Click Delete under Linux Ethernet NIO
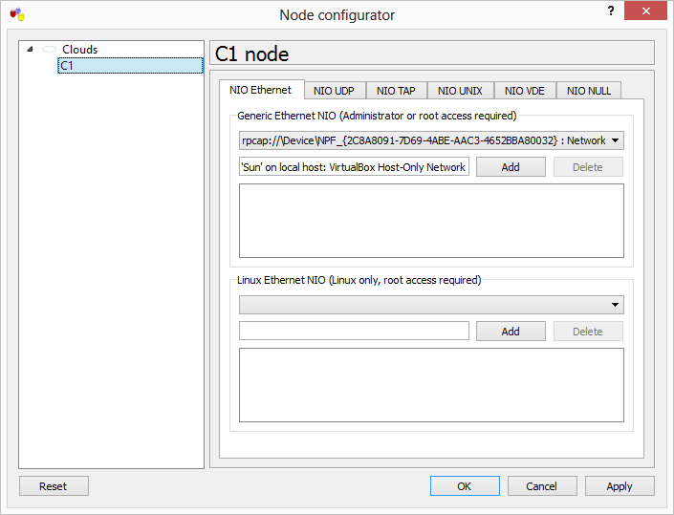This screenshot has width=674, height=515. [x=588, y=332]
